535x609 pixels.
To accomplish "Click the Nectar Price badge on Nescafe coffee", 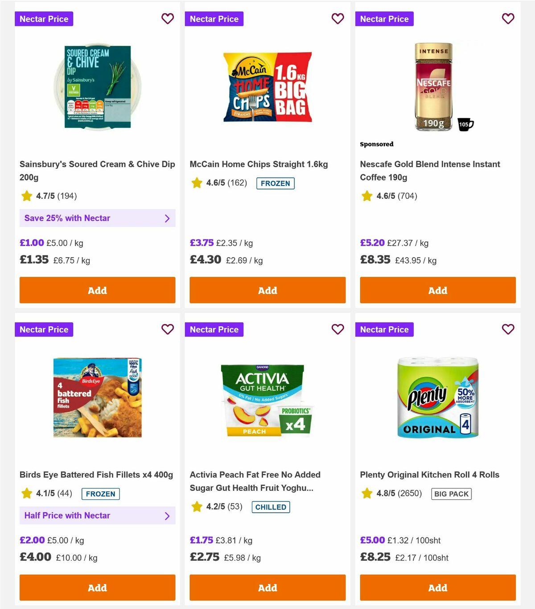I will point(384,19).
